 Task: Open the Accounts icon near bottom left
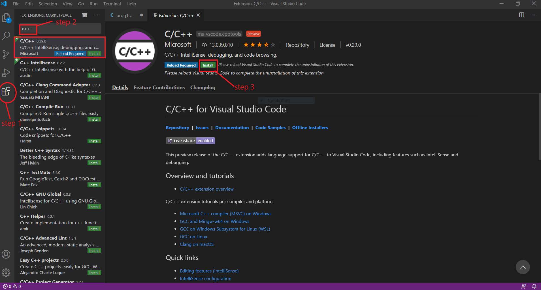pyautogui.click(x=6, y=254)
